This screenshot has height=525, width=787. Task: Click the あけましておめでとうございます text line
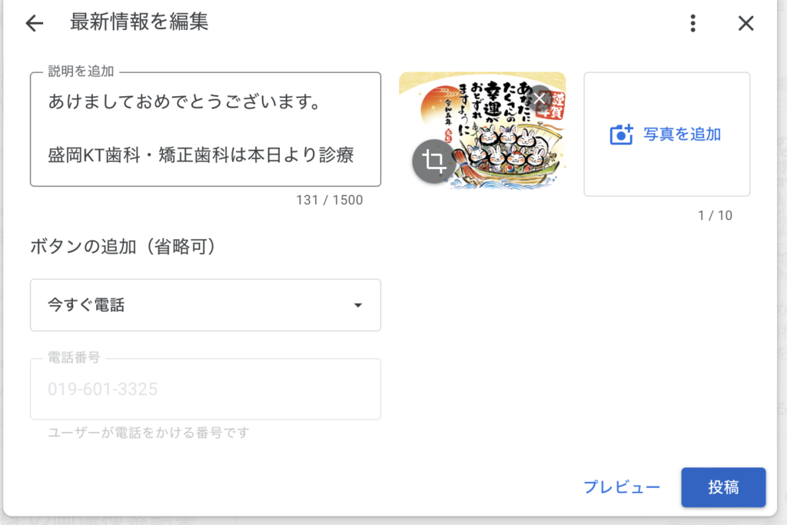[x=184, y=101]
